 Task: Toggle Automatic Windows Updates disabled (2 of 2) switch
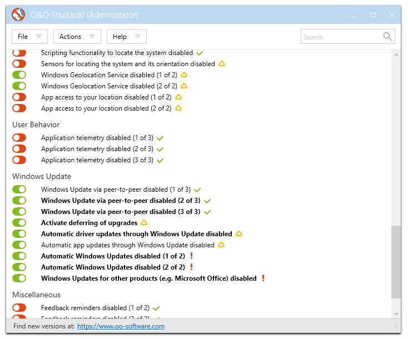point(19,267)
